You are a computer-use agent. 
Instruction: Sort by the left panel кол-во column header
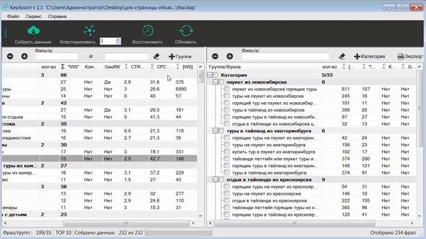(49, 66)
